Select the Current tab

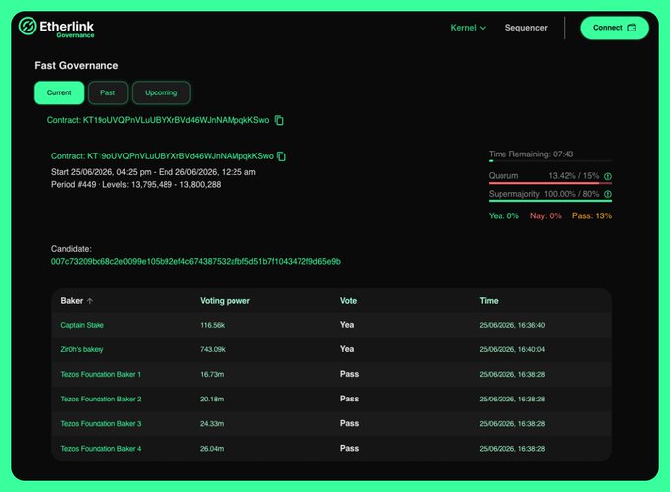click(59, 92)
